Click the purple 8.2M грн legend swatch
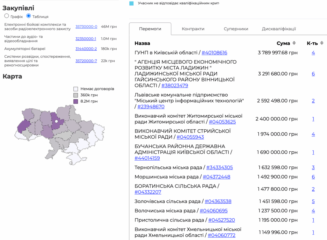 point(76,101)
